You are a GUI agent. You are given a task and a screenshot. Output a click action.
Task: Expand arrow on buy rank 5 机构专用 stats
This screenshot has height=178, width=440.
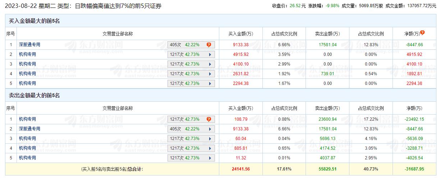tap(209, 83)
